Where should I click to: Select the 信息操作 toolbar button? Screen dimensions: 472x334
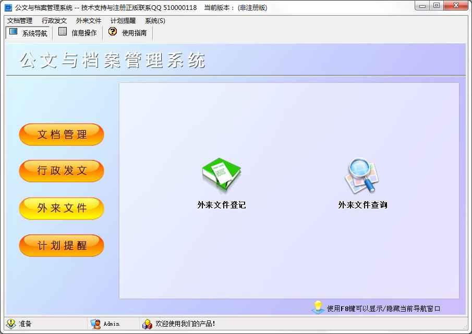pos(77,32)
